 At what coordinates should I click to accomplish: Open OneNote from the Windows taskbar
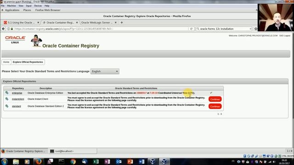click(107, 161)
